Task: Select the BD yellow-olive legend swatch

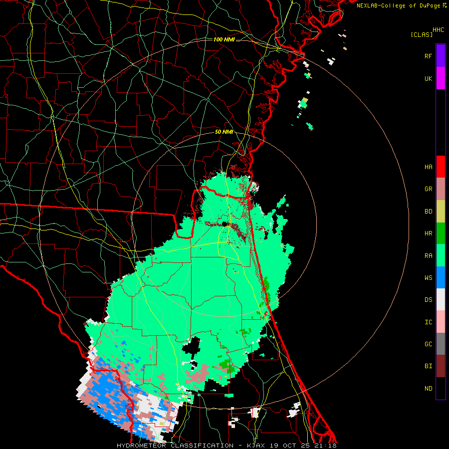Action: pyautogui.click(x=441, y=212)
